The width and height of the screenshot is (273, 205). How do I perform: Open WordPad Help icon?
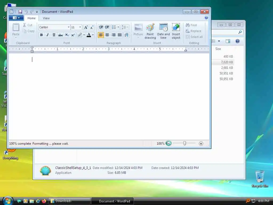pos(206,18)
